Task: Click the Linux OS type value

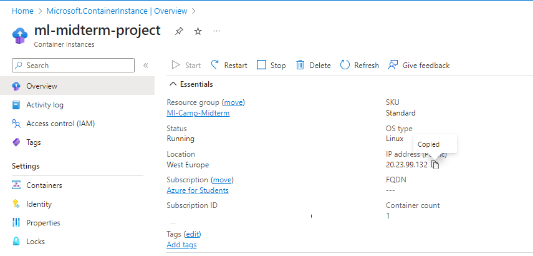Action: click(x=395, y=139)
